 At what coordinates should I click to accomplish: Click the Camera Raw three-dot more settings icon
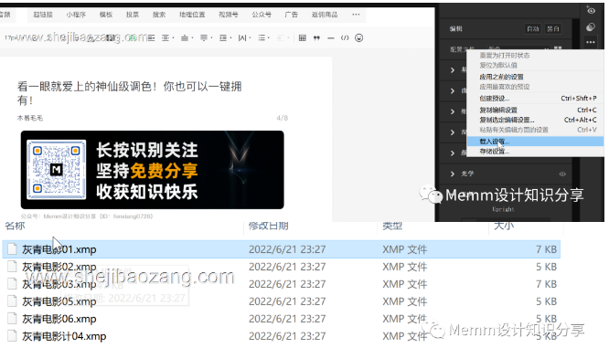coord(591,42)
